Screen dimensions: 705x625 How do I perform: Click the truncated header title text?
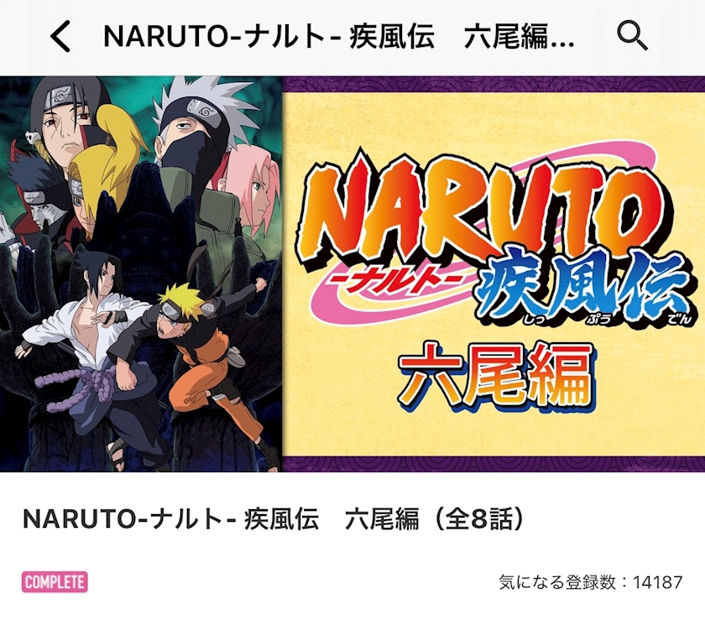coord(339,36)
